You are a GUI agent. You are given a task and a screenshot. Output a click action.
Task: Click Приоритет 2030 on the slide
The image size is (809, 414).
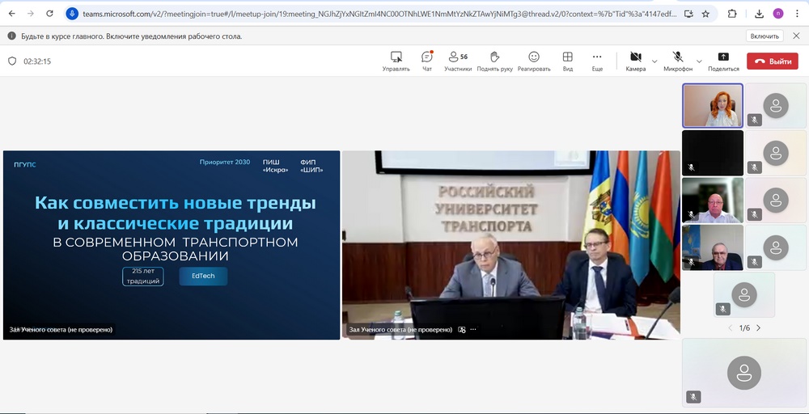225,162
